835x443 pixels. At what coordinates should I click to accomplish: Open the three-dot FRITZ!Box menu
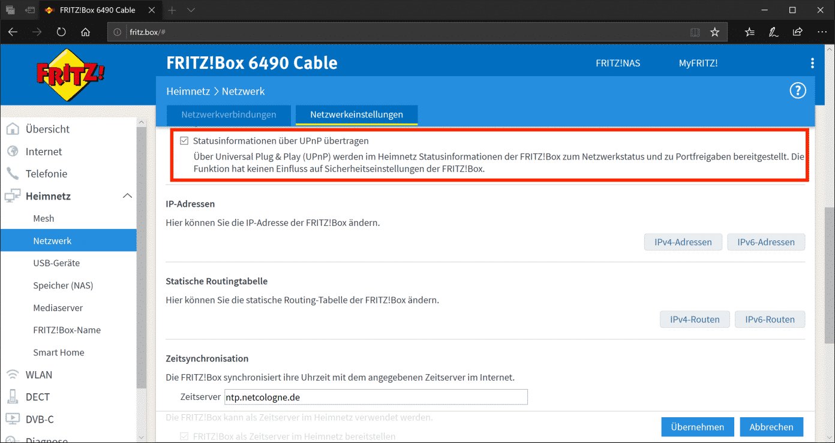(812, 64)
